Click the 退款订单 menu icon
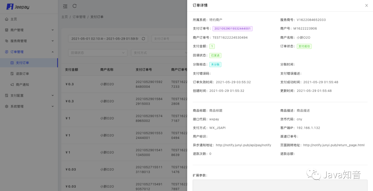 coord(12,74)
